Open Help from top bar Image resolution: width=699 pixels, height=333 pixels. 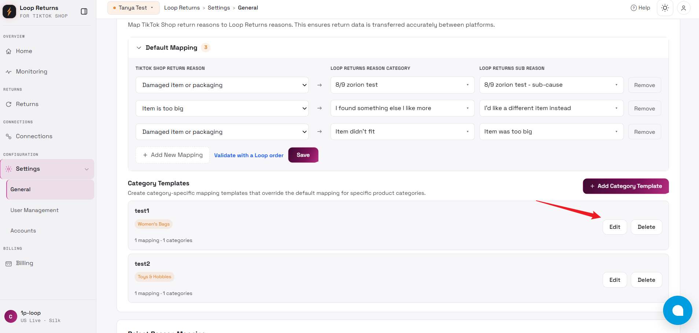[640, 8]
